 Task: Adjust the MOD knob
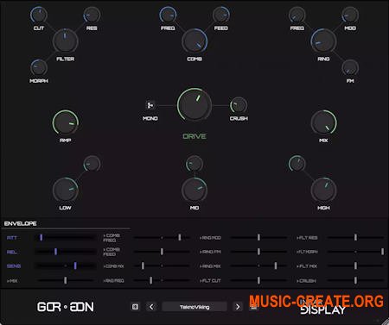[x=350, y=15]
